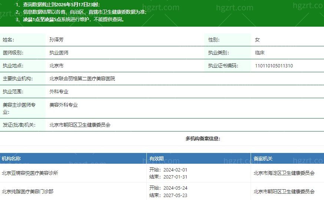This screenshot has height=200, width=324.
Task: Click the 多机构备案信息 heading
Action: pyautogui.click(x=203, y=139)
